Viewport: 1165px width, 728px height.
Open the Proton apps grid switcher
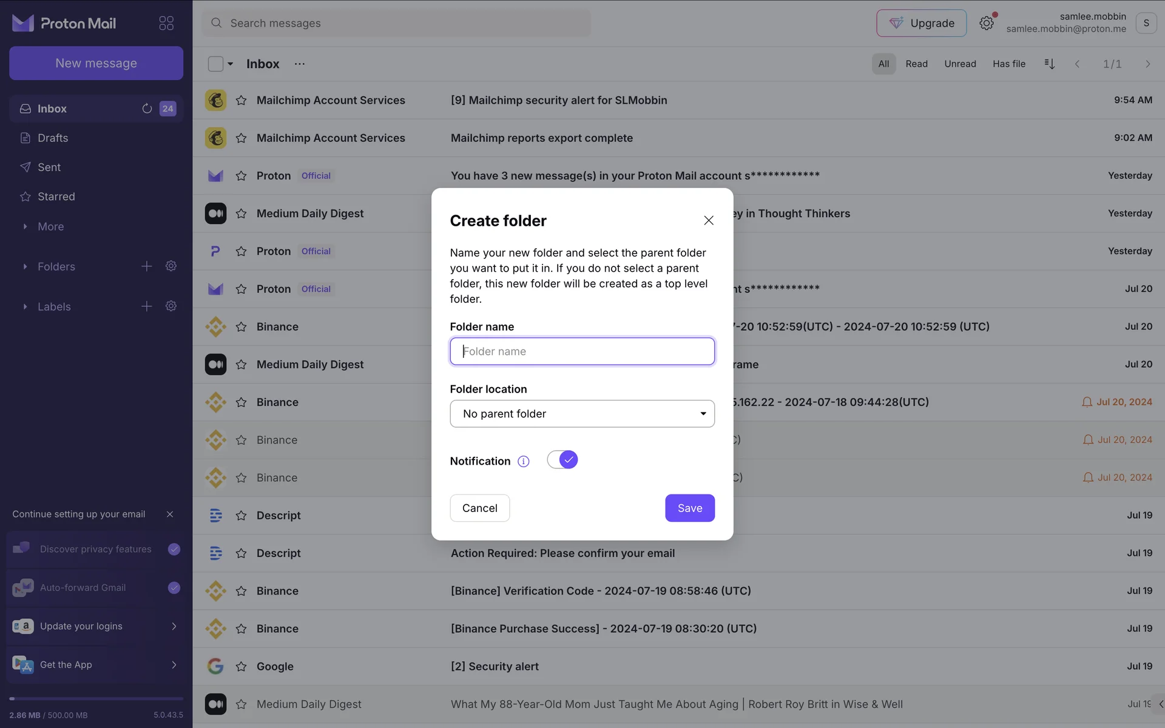166,23
